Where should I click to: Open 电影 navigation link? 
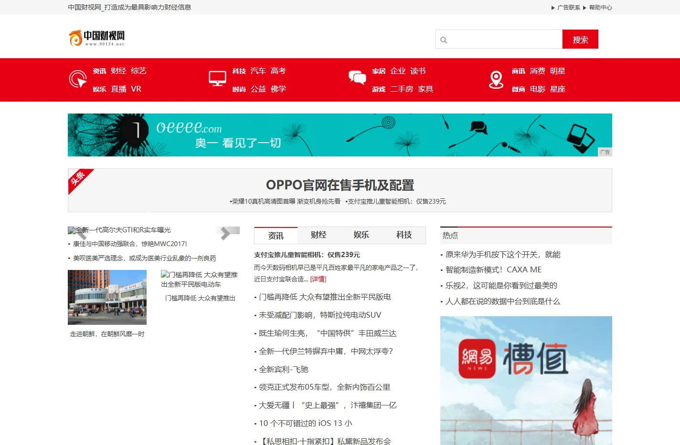pyautogui.click(x=537, y=89)
